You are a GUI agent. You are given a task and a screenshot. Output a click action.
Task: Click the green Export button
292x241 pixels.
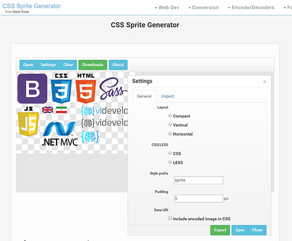(220, 230)
